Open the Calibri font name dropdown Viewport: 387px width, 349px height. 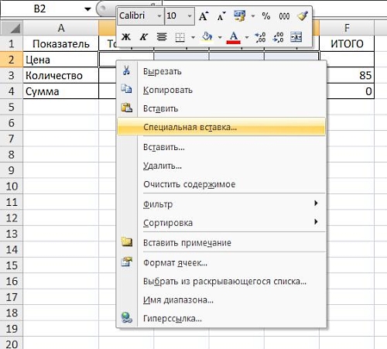tap(159, 16)
